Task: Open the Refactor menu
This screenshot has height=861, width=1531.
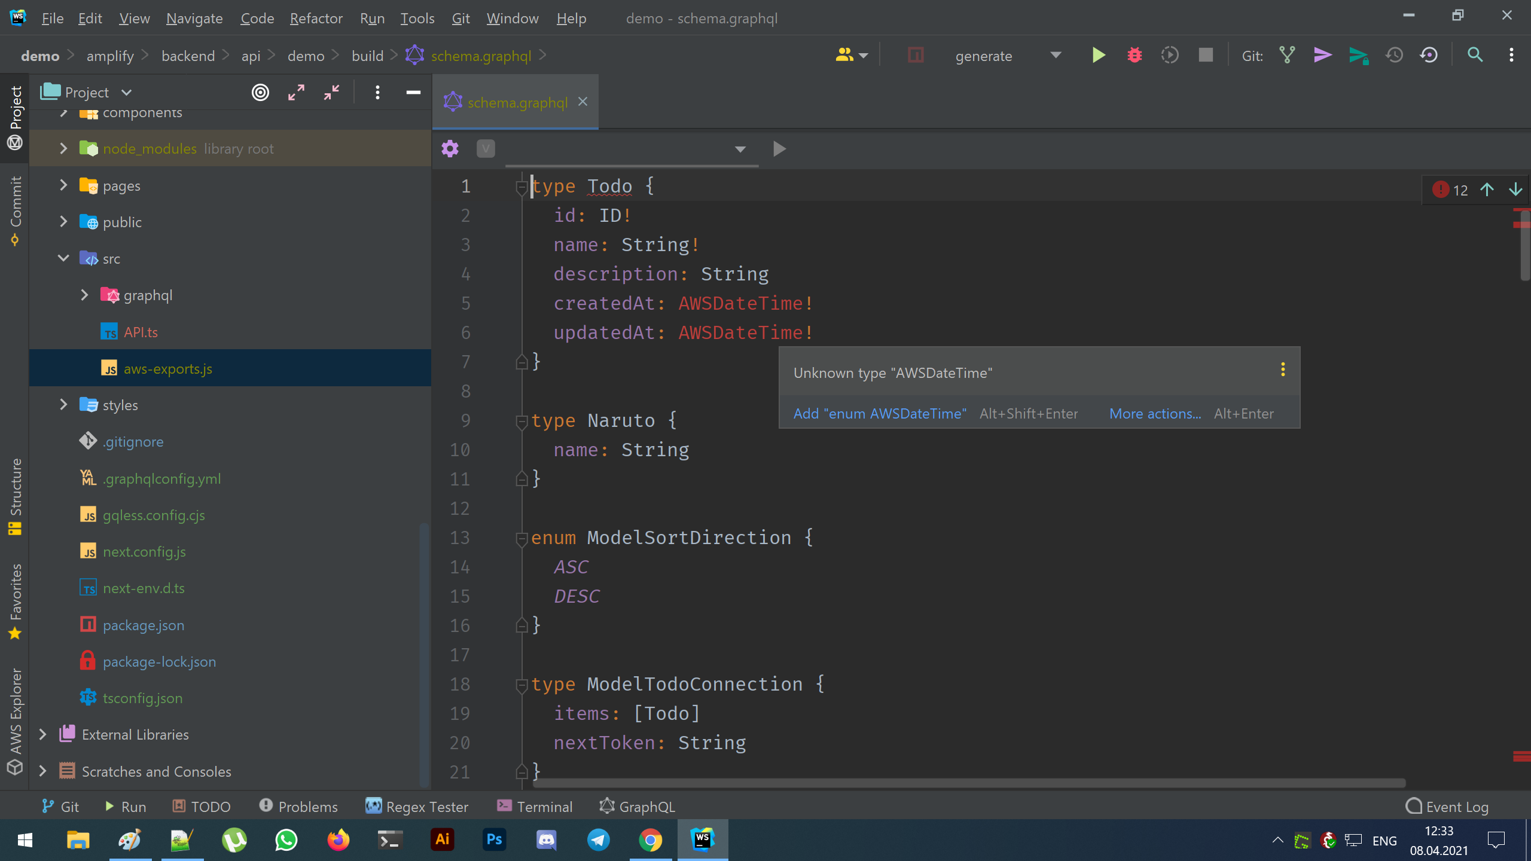Action: 316,18
